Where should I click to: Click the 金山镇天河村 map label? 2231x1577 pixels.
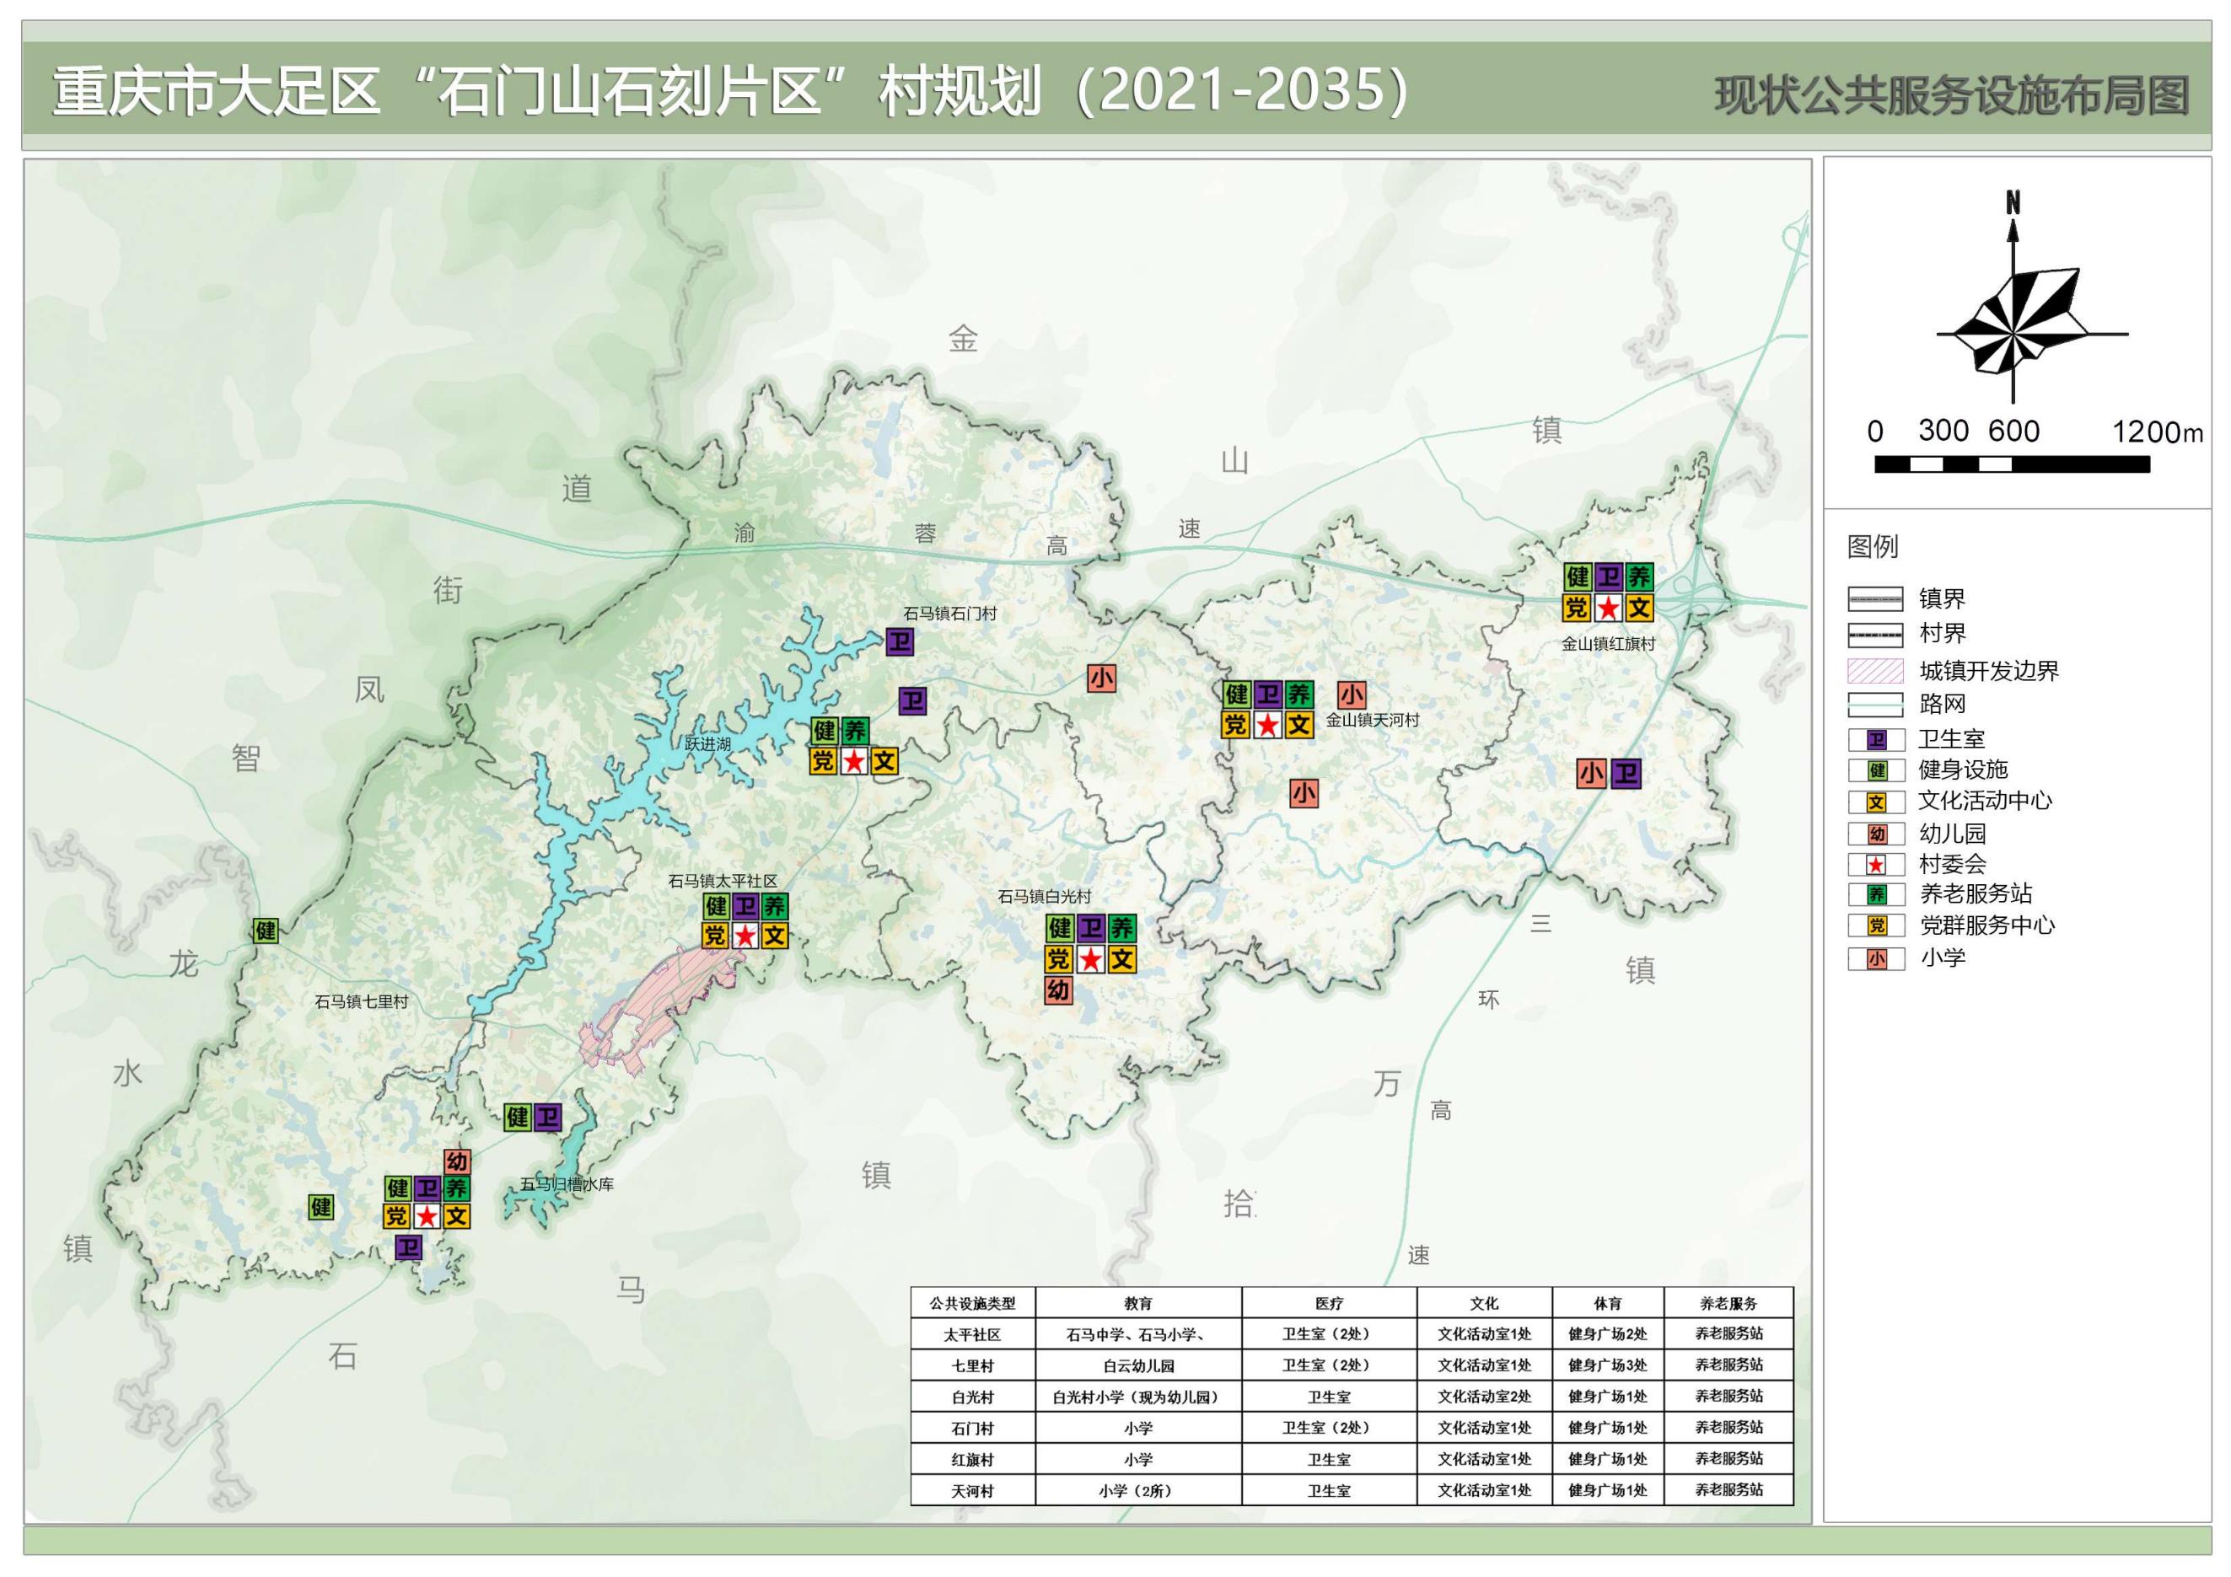tap(1373, 720)
